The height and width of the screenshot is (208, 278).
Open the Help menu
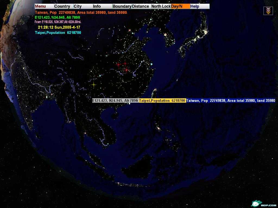click(x=200, y=6)
